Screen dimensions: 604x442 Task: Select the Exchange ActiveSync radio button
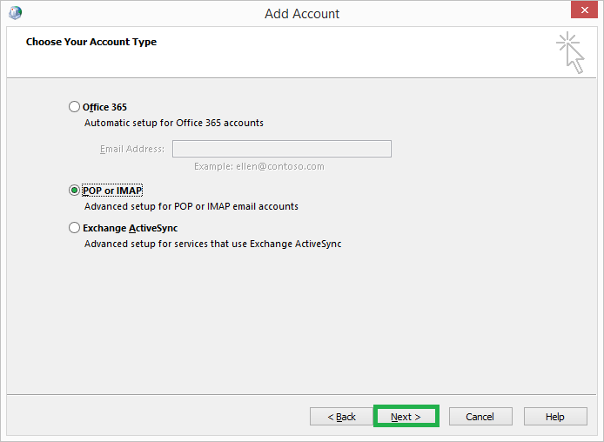[x=74, y=228]
